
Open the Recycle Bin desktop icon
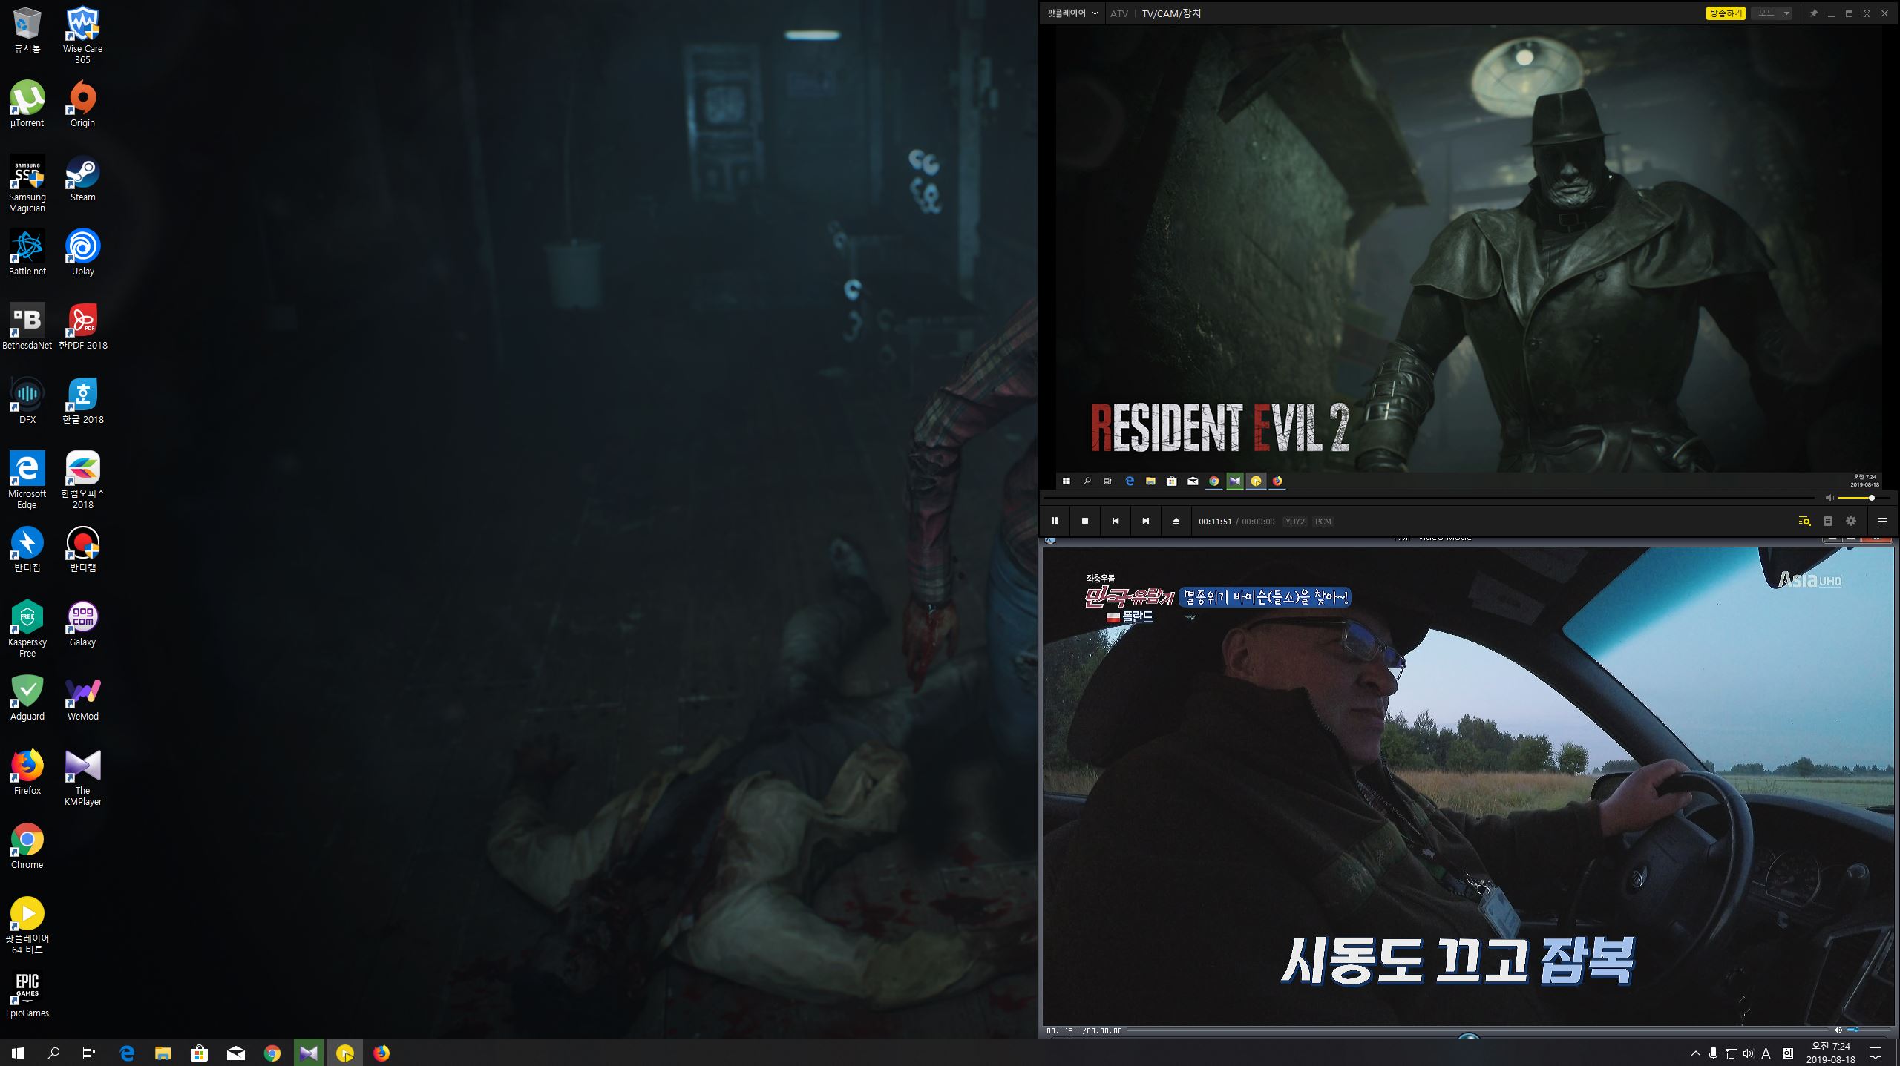27,30
